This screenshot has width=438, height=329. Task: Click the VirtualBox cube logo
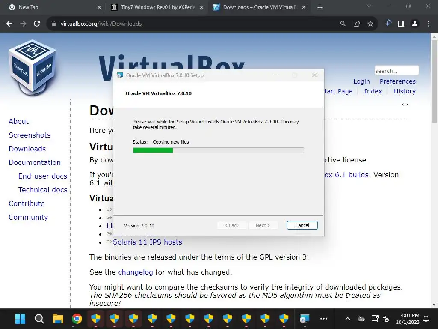tap(33, 67)
